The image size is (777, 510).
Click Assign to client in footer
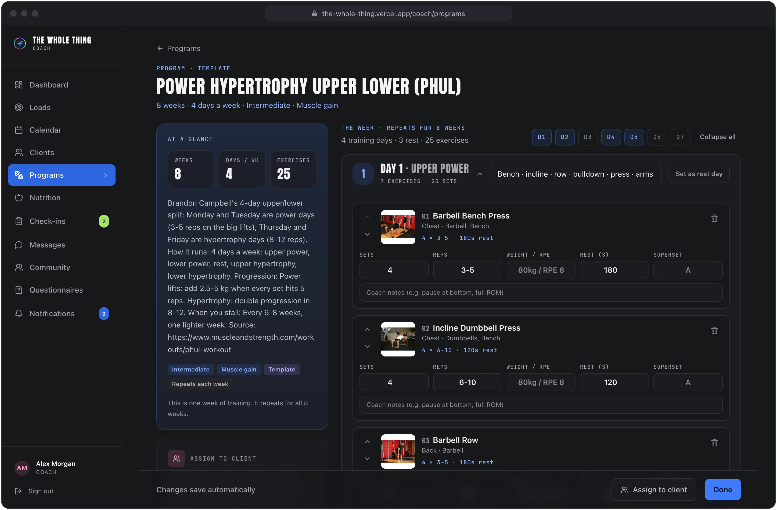point(654,489)
